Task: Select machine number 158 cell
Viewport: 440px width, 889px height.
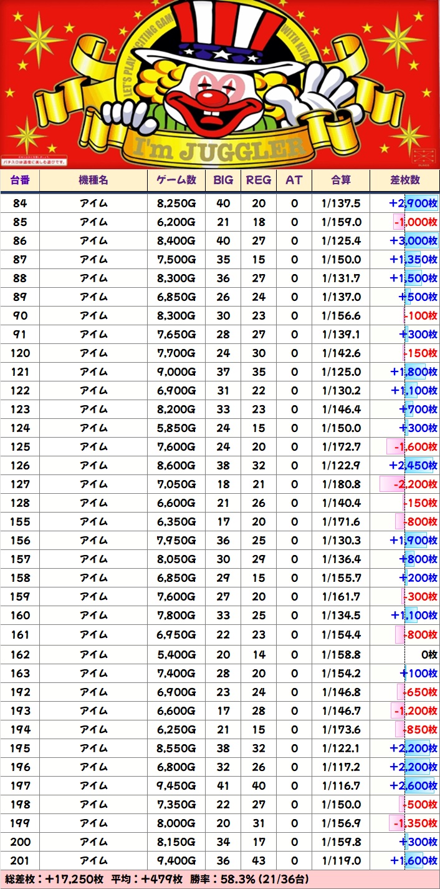Action: click(x=20, y=578)
